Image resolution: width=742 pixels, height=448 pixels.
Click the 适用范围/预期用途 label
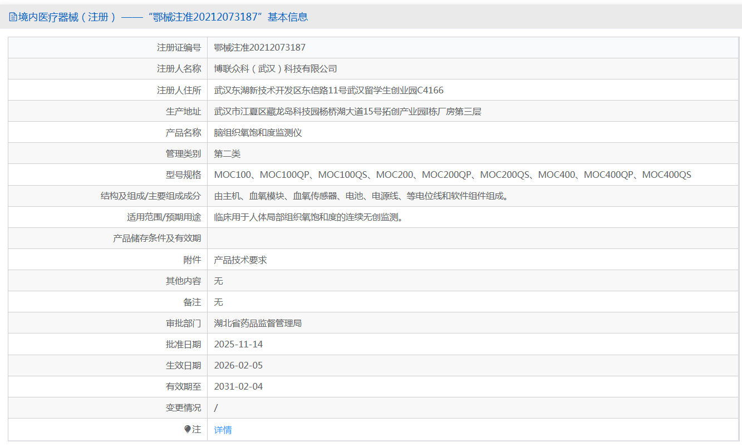pyautogui.click(x=164, y=217)
